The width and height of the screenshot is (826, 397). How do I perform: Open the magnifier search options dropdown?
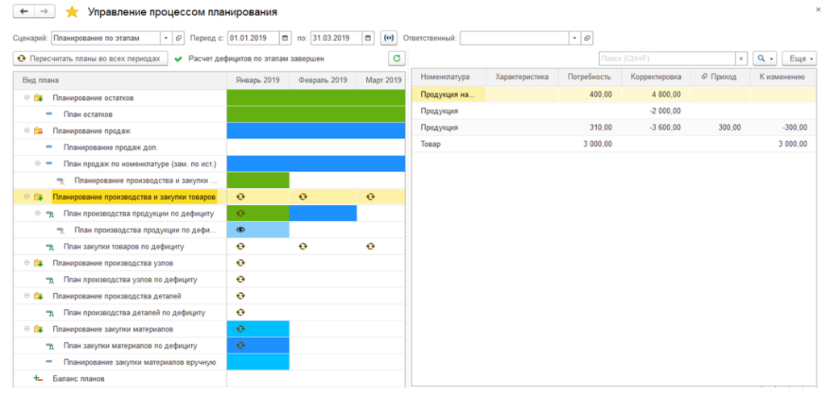point(764,59)
